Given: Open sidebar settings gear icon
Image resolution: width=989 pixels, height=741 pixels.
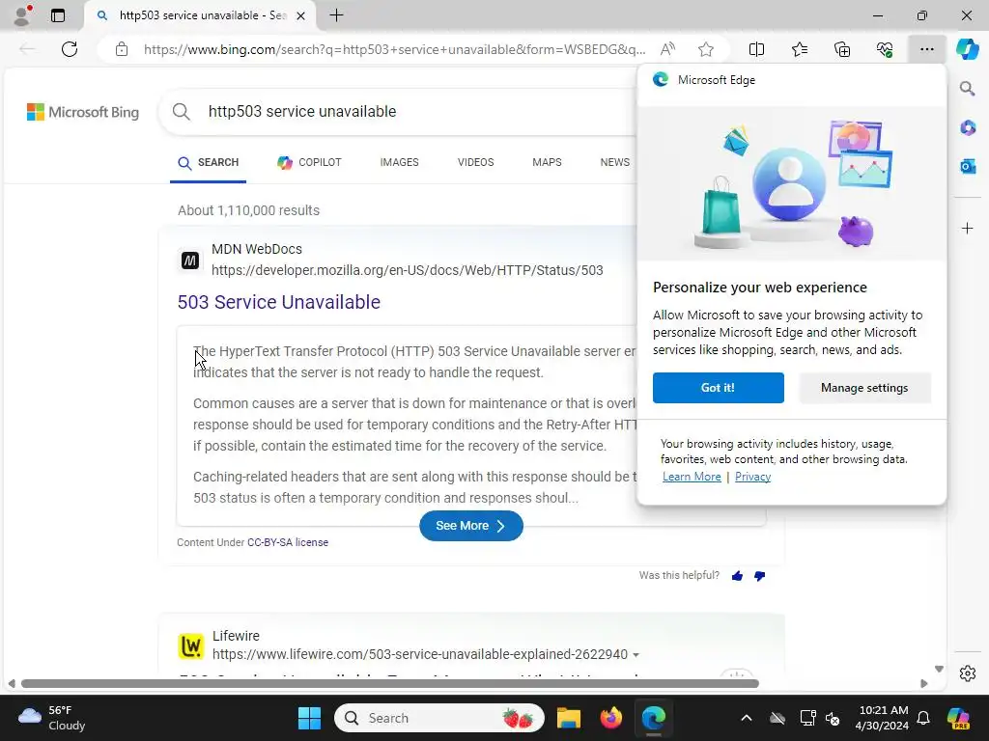Looking at the screenshot, I should point(968,673).
